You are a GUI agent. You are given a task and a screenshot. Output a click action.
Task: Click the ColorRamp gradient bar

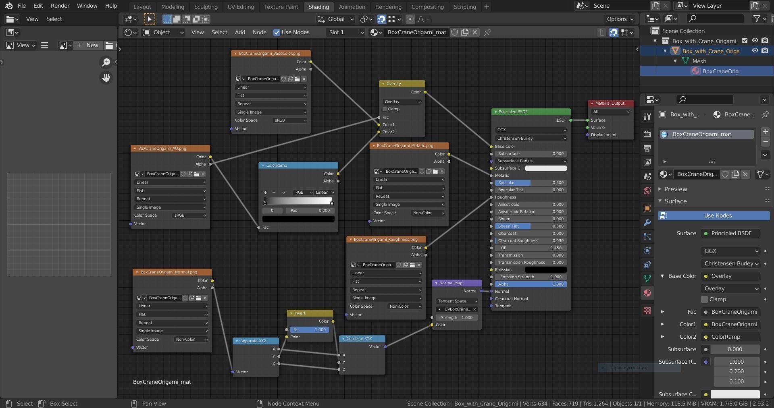click(x=298, y=201)
